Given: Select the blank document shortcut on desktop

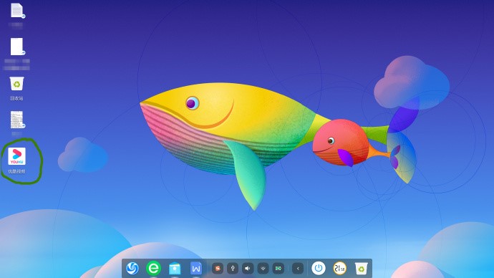Looking at the screenshot, I should [17, 47].
